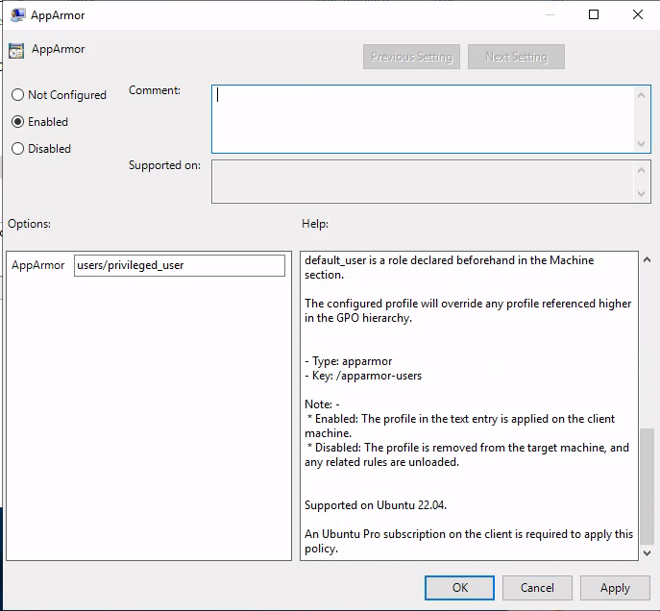The height and width of the screenshot is (611, 660).
Task: Click the Comment box scroll up arrow
Action: click(x=641, y=95)
